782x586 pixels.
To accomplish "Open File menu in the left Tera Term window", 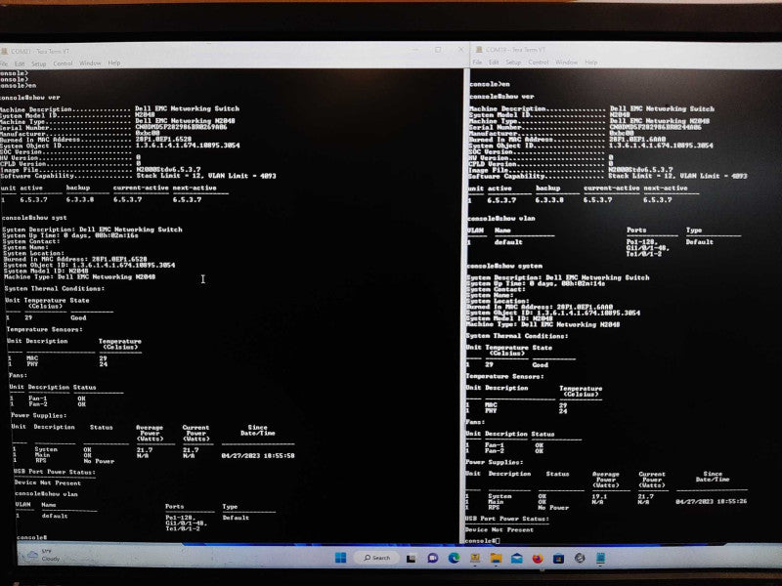I will click(4, 63).
